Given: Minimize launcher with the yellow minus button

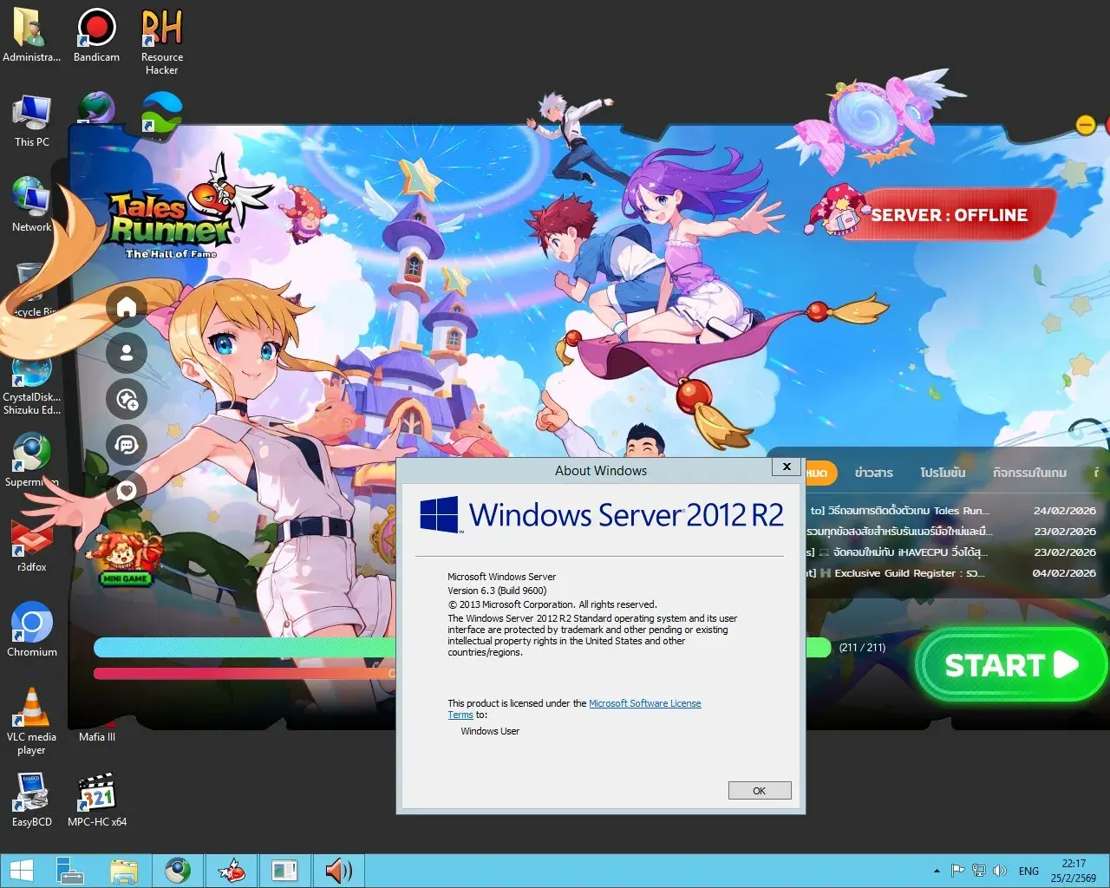Looking at the screenshot, I should coord(1085,125).
